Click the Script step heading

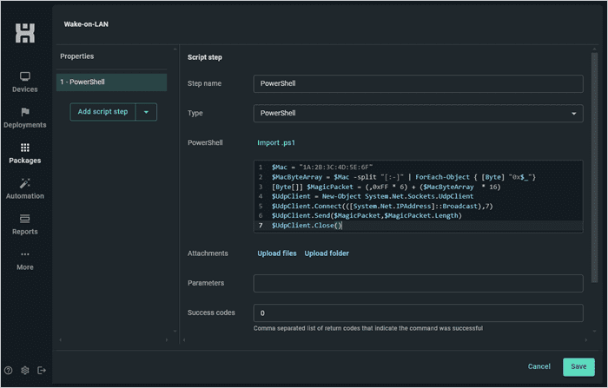(x=205, y=57)
